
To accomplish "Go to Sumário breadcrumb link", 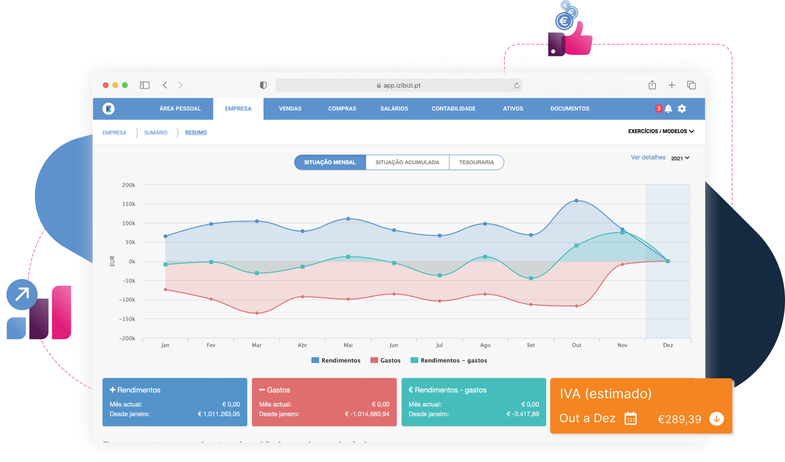I will pos(155,132).
